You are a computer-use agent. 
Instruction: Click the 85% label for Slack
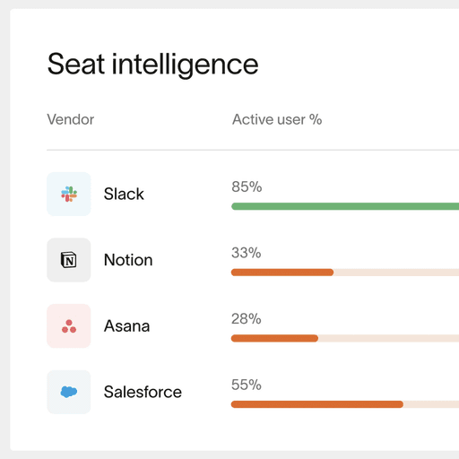click(247, 186)
